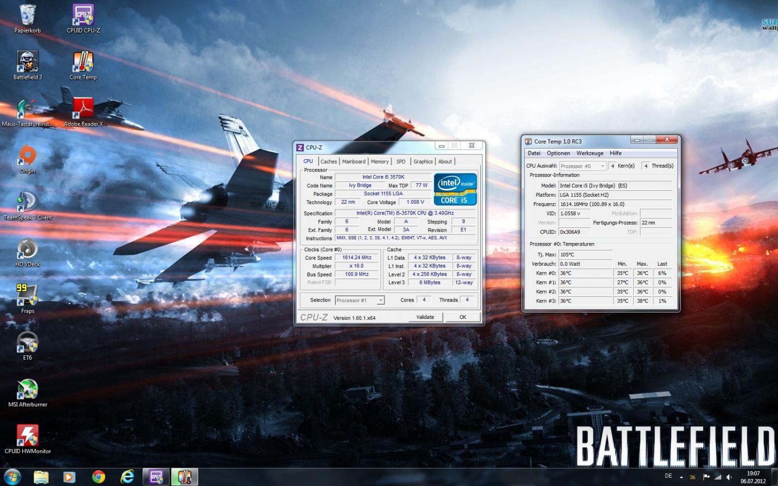The width and height of the screenshot is (778, 486).
Task: Launch HD VDeck desktop shortcut
Action: [x=28, y=252]
